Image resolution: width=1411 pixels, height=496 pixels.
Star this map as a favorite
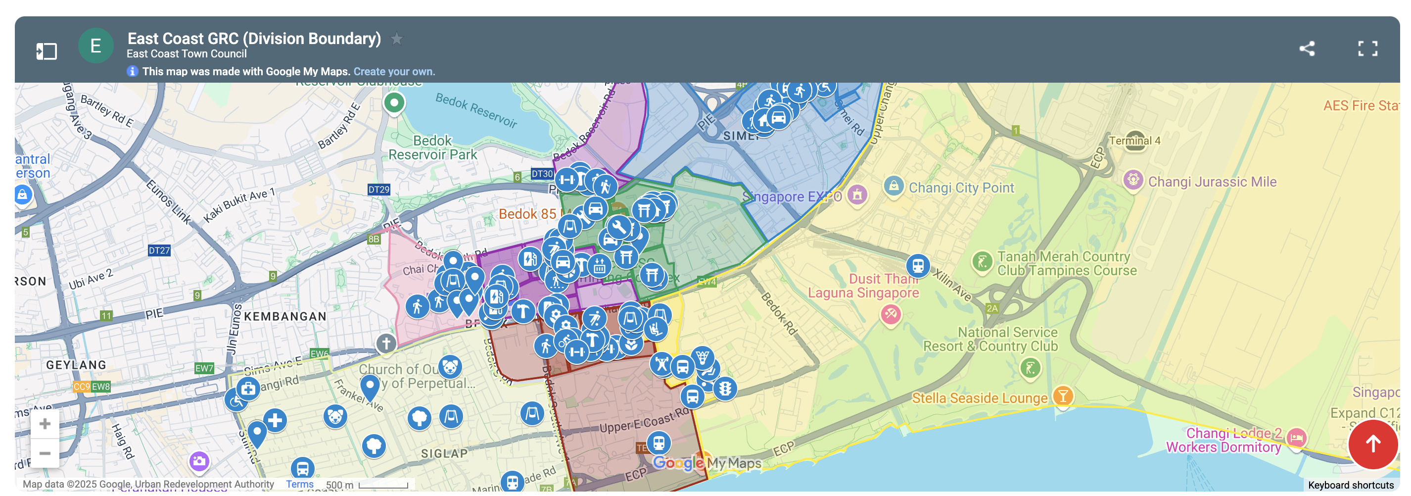click(397, 39)
